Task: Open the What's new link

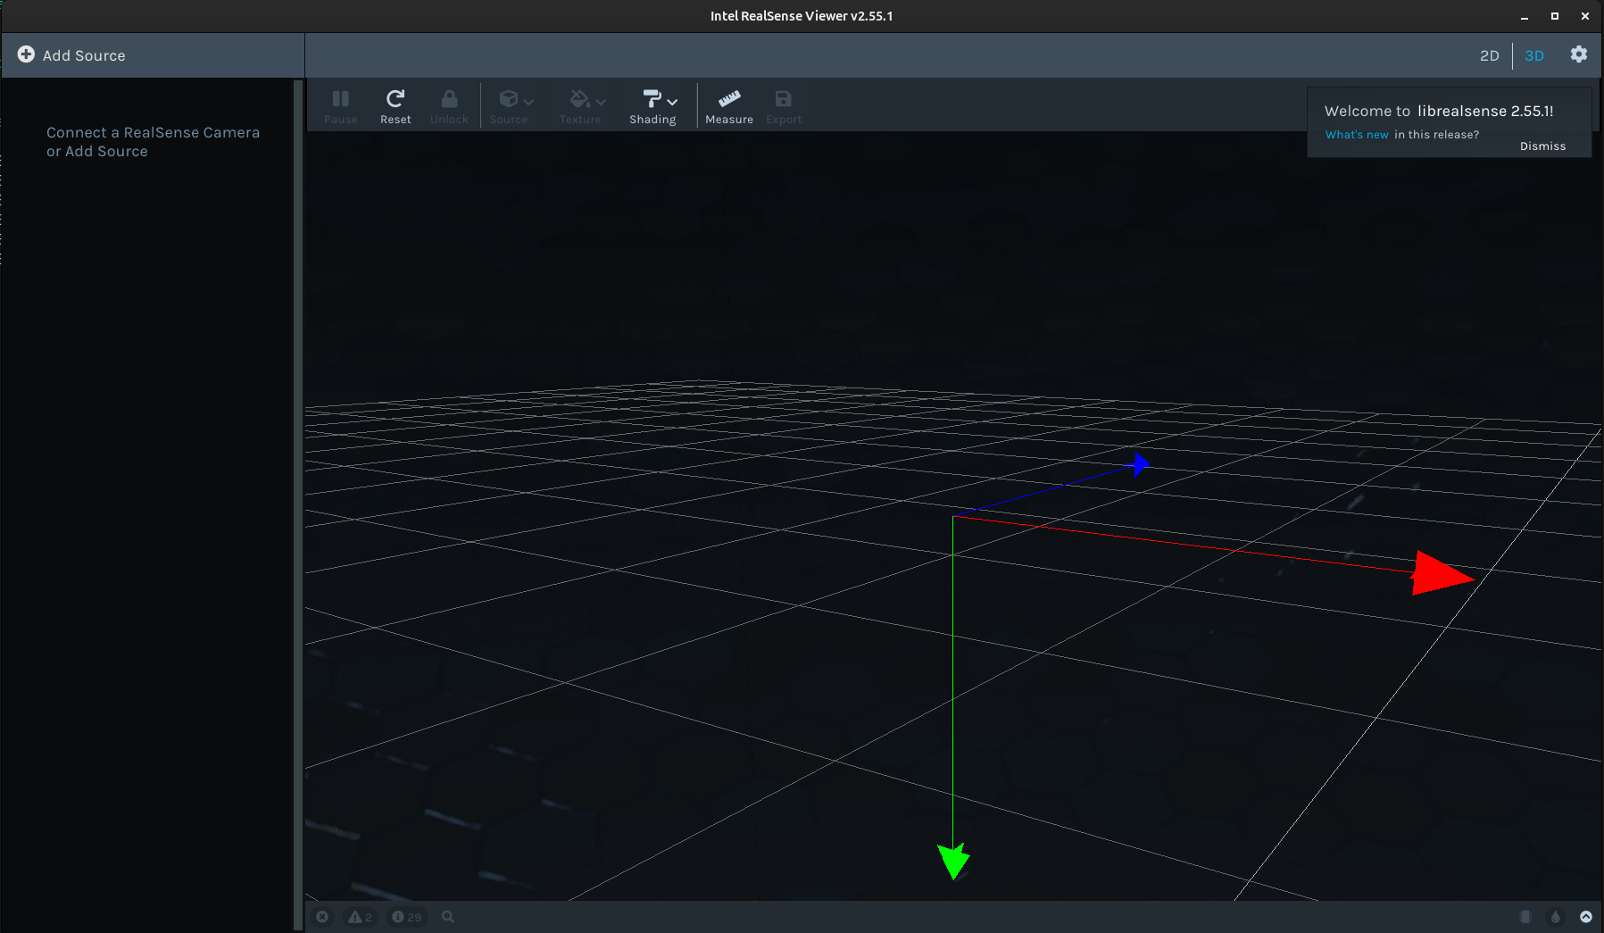Action: pyautogui.click(x=1357, y=135)
